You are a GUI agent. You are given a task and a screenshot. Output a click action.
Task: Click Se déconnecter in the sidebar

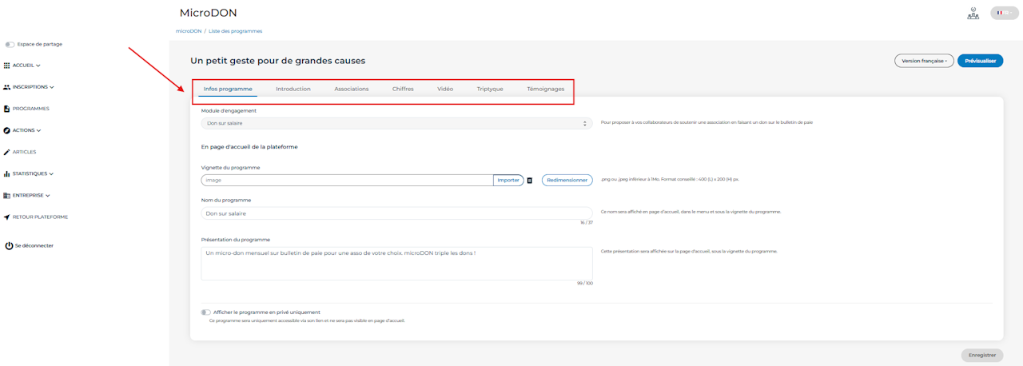(34, 246)
